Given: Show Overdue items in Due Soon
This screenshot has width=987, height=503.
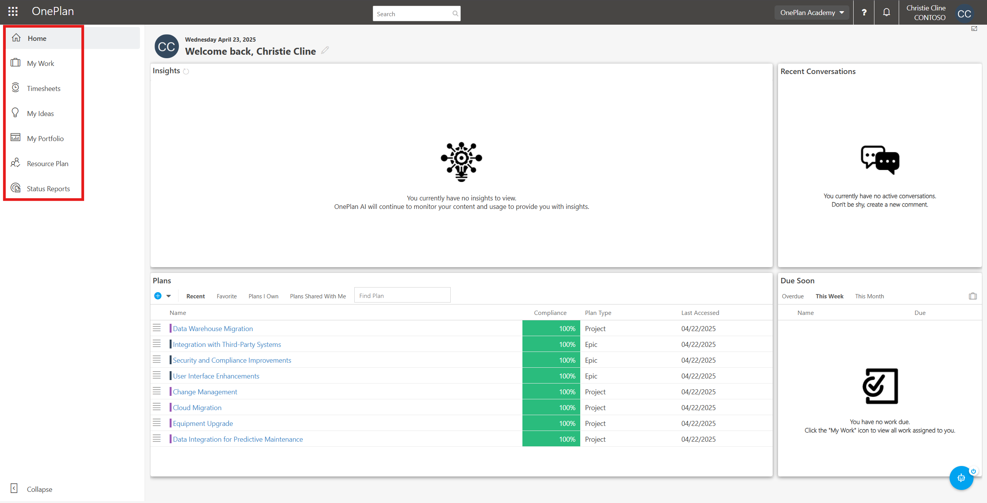Looking at the screenshot, I should point(793,296).
